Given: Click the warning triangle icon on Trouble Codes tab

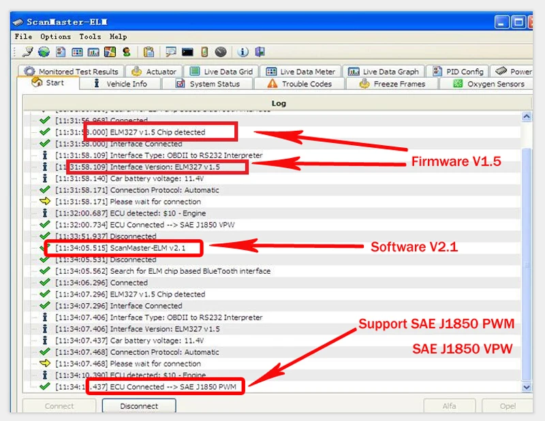Looking at the screenshot, I should [x=272, y=84].
